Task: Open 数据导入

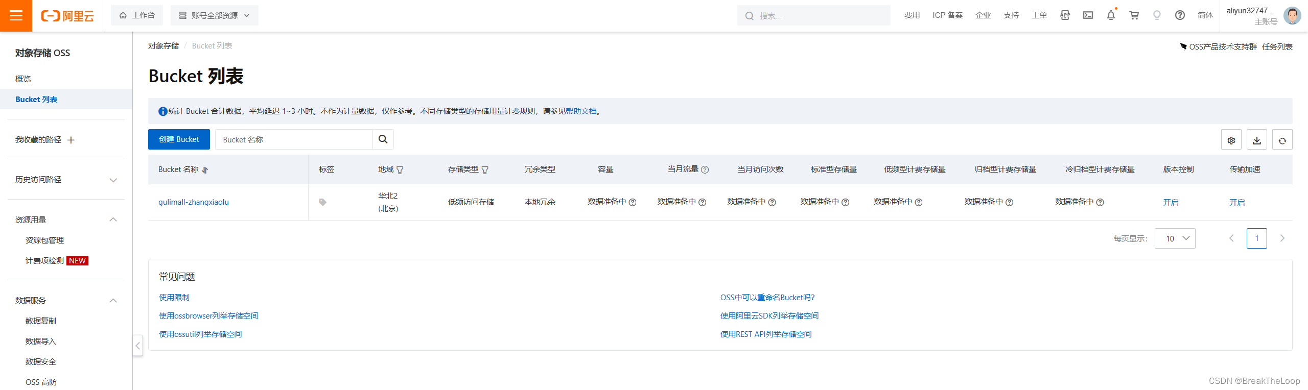Action: [41, 341]
